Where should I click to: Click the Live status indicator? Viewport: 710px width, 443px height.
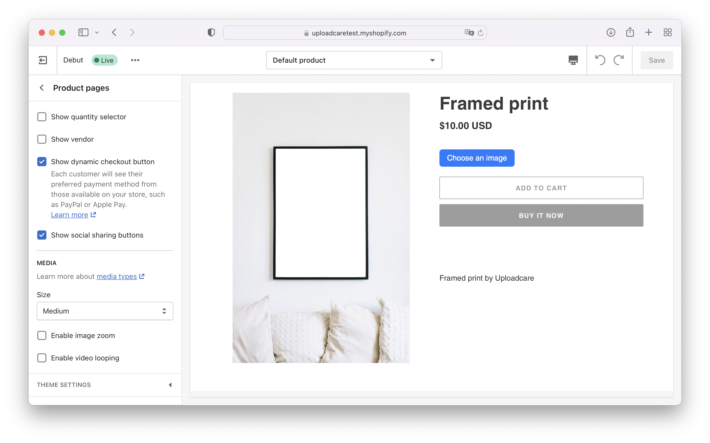click(105, 60)
